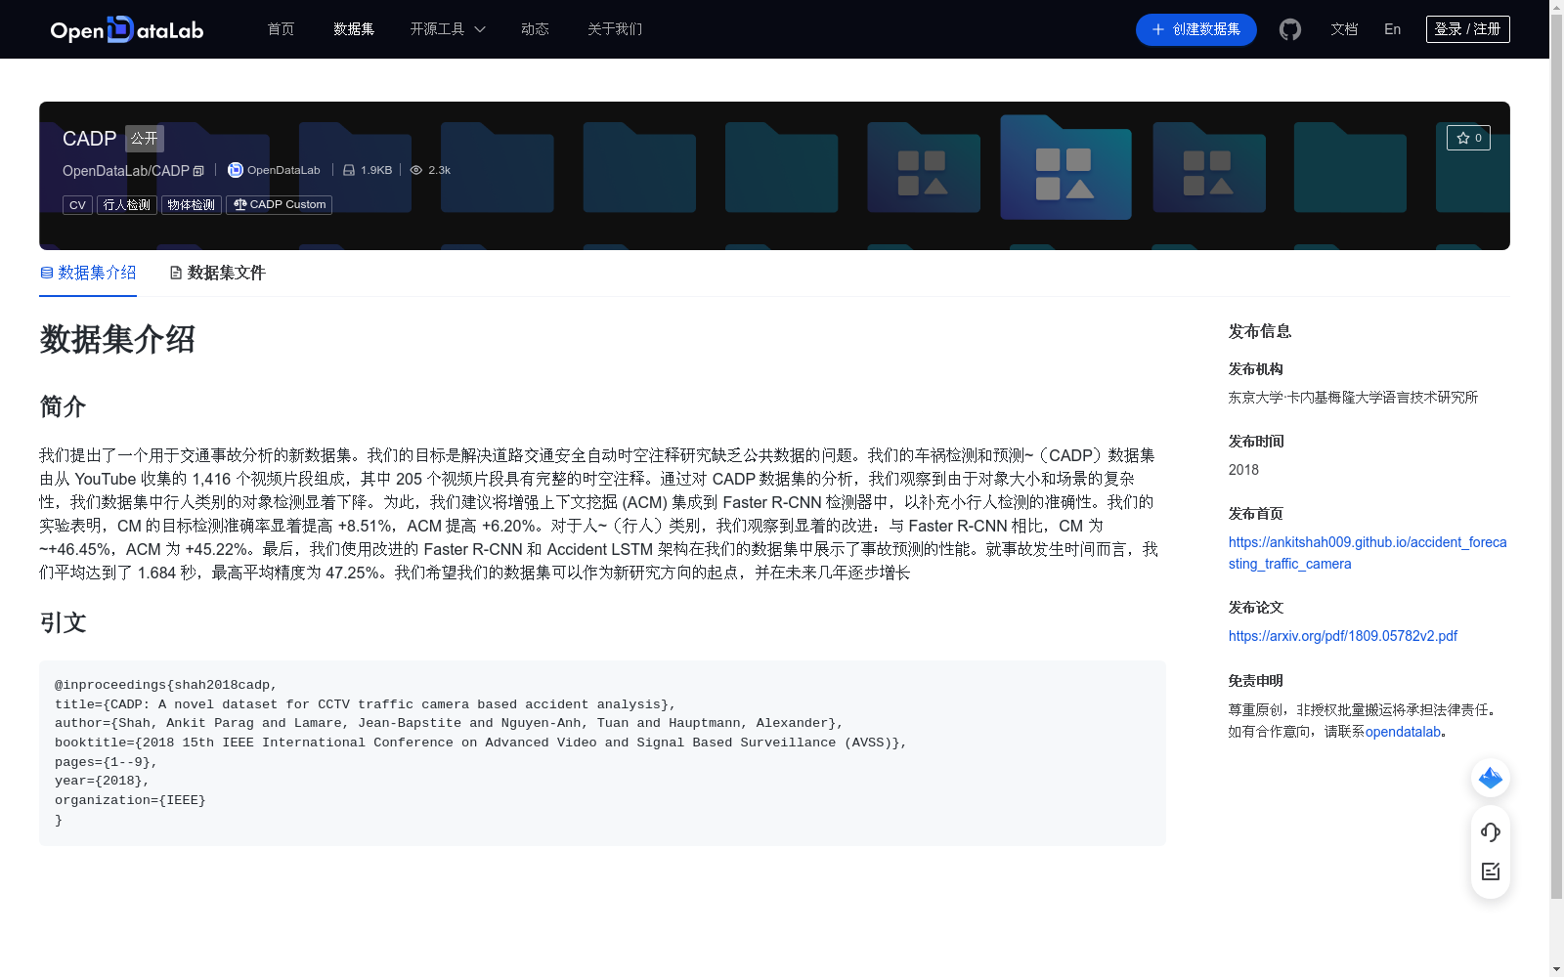Click the OpenDataLab publisher avatar icon
The height and width of the screenshot is (977, 1564).
(235, 170)
